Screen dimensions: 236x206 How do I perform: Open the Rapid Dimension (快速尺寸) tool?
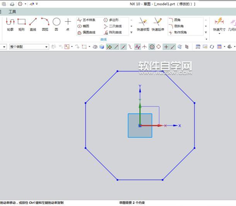click(219, 24)
